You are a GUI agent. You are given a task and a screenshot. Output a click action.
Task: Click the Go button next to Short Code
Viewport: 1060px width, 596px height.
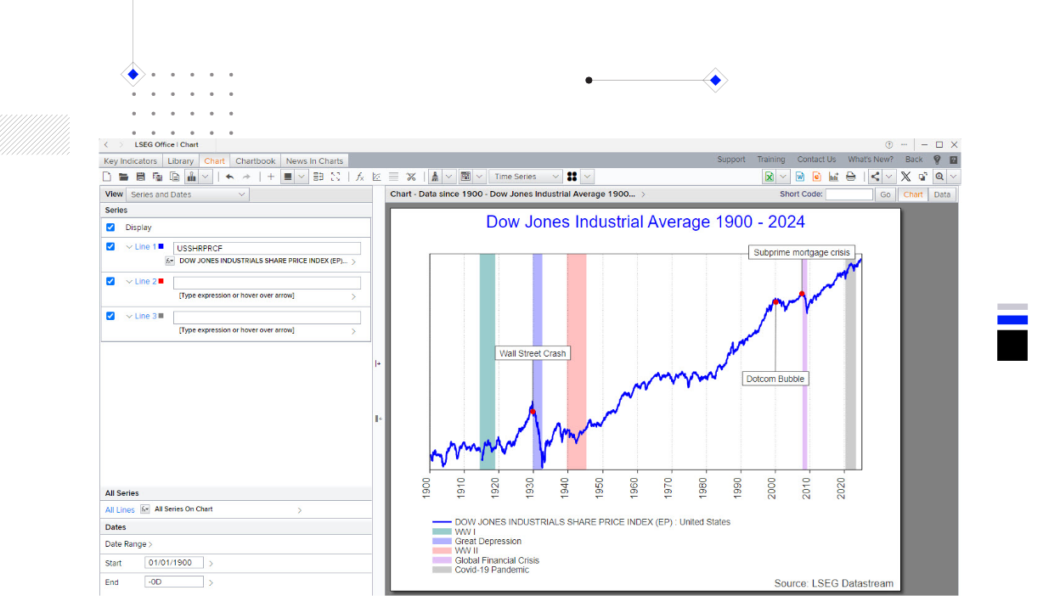tap(885, 194)
